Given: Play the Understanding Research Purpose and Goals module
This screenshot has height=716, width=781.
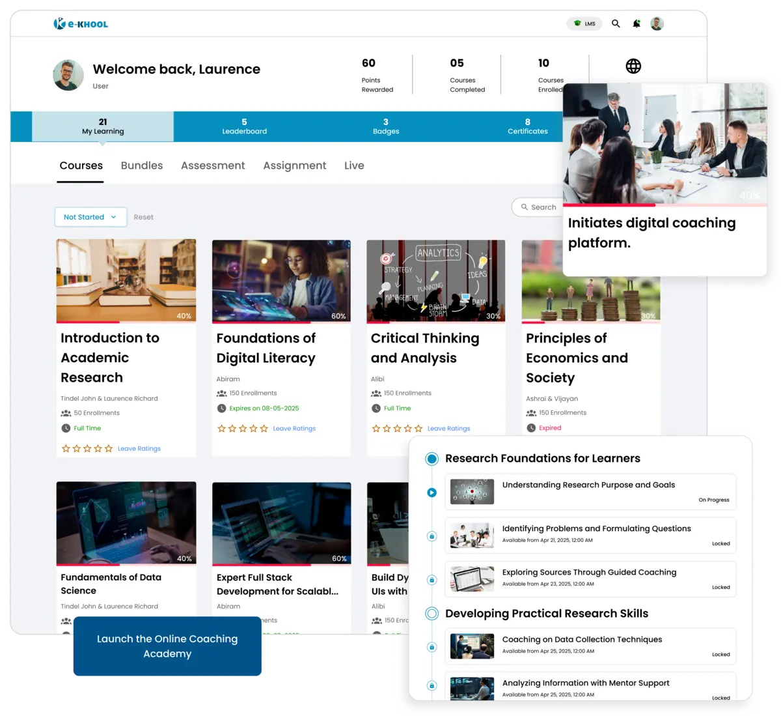Looking at the screenshot, I should [432, 492].
